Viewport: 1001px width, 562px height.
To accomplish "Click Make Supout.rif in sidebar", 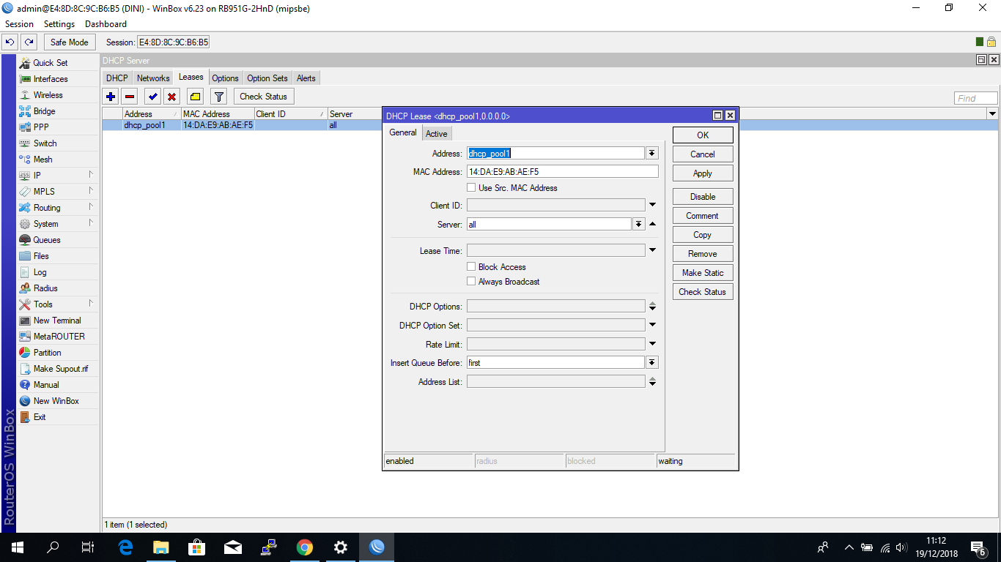I will pos(57,369).
